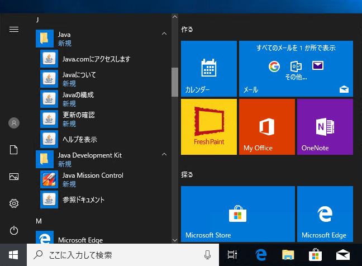The width and height of the screenshot is (362, 266).
Task: Click the Power button icon
Action: point(14,230)
